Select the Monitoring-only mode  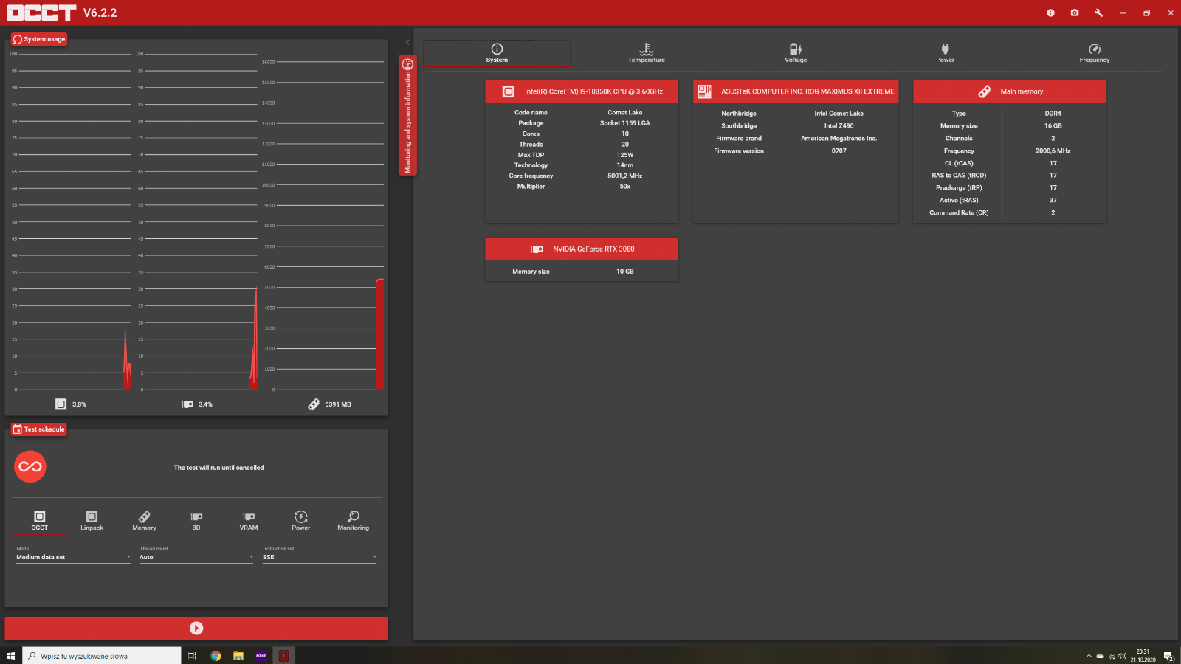click(x=354, y=521)
